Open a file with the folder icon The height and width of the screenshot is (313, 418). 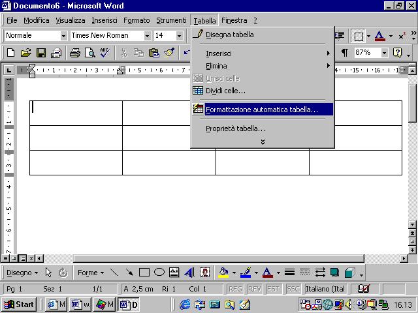[26, 53]
